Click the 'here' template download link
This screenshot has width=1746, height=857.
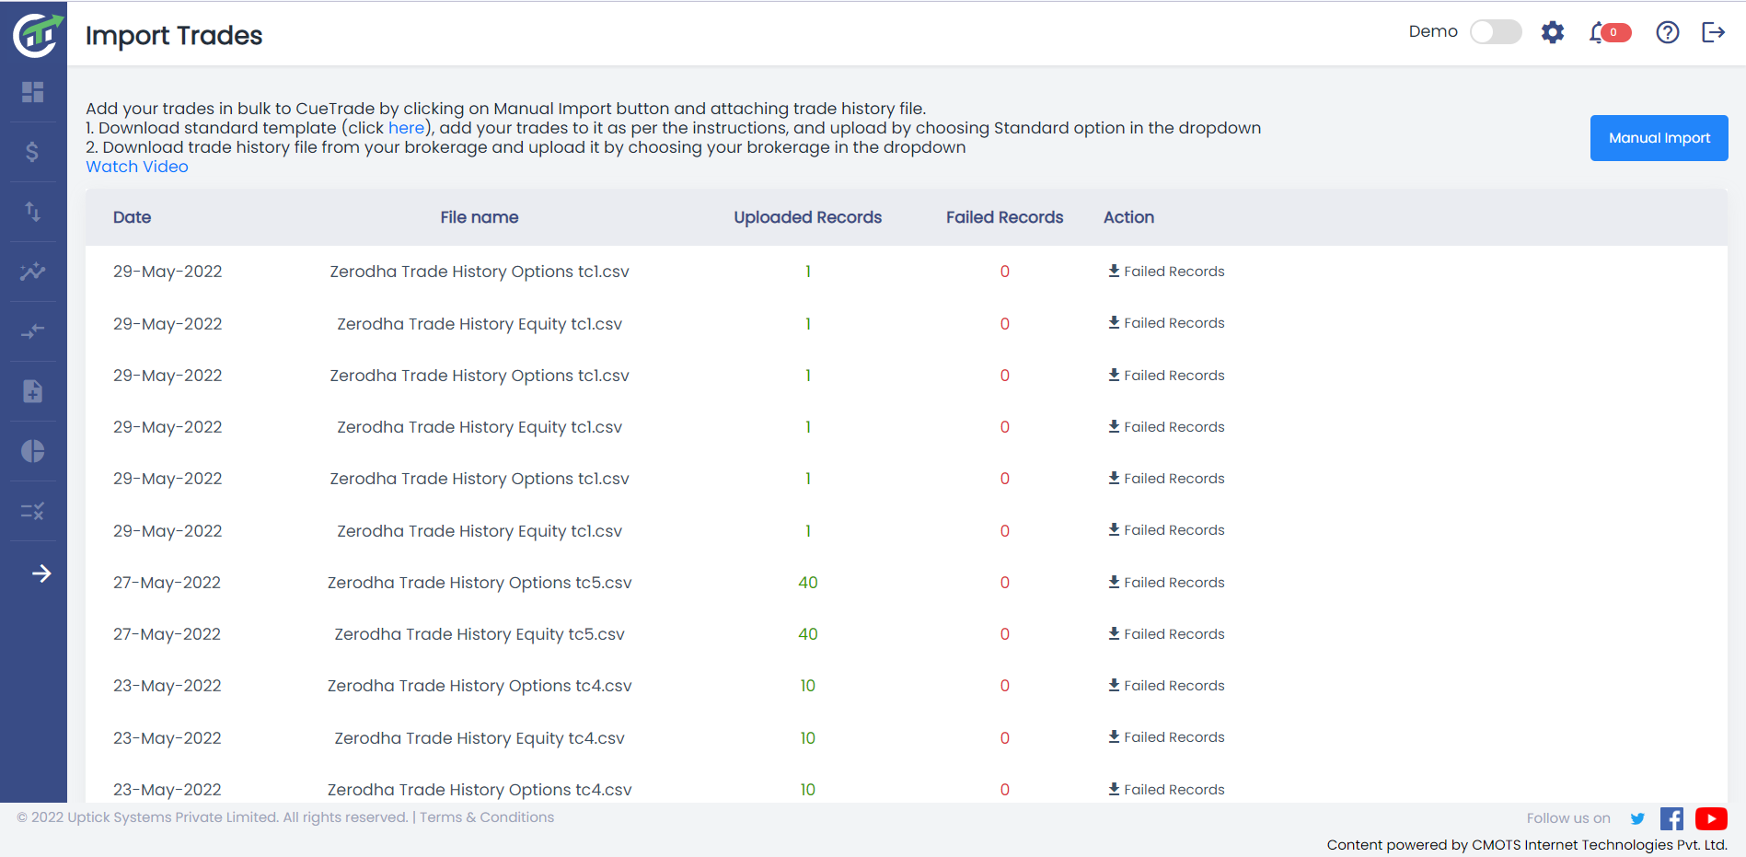(406, 128)
